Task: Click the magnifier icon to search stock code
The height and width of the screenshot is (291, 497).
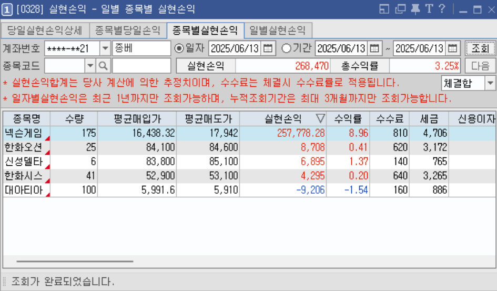Action: tap(103, 66)
